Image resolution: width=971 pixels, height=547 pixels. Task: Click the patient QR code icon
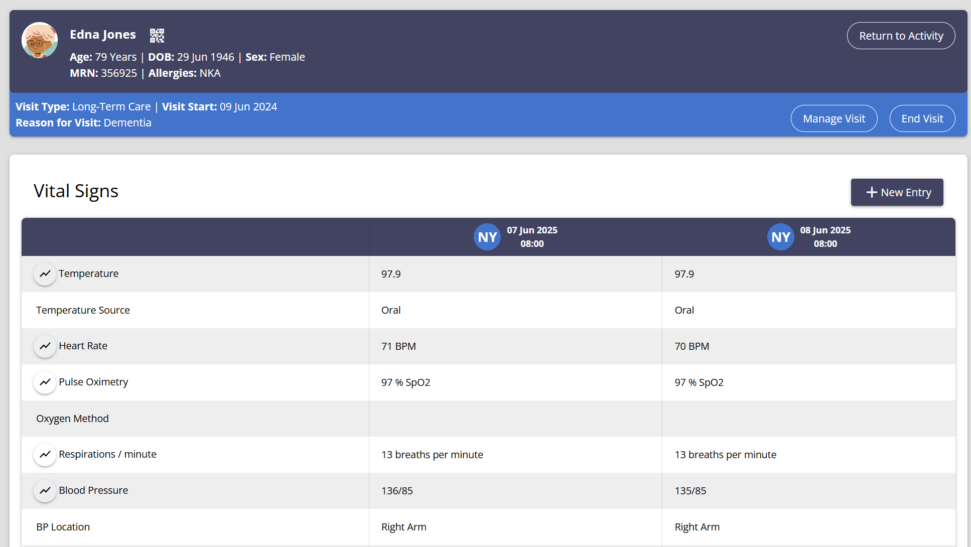click(157, 35)
